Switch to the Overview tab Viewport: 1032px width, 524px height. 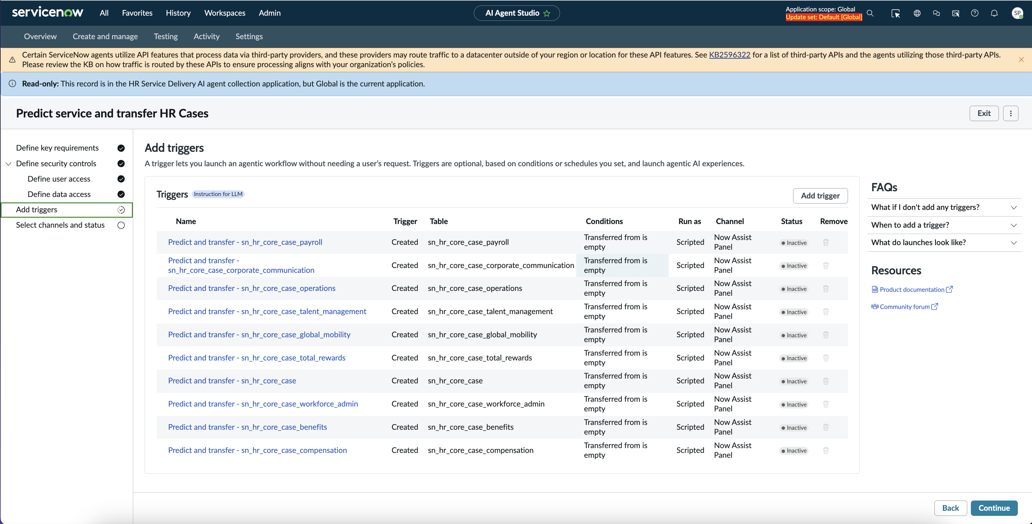[40, 36]
